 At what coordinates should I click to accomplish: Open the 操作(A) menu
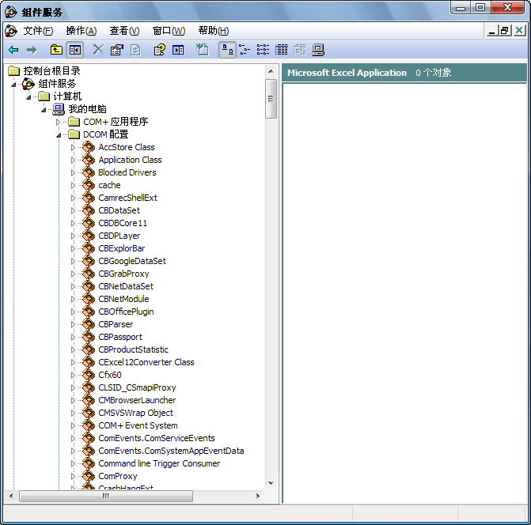[x=82, y=31]
